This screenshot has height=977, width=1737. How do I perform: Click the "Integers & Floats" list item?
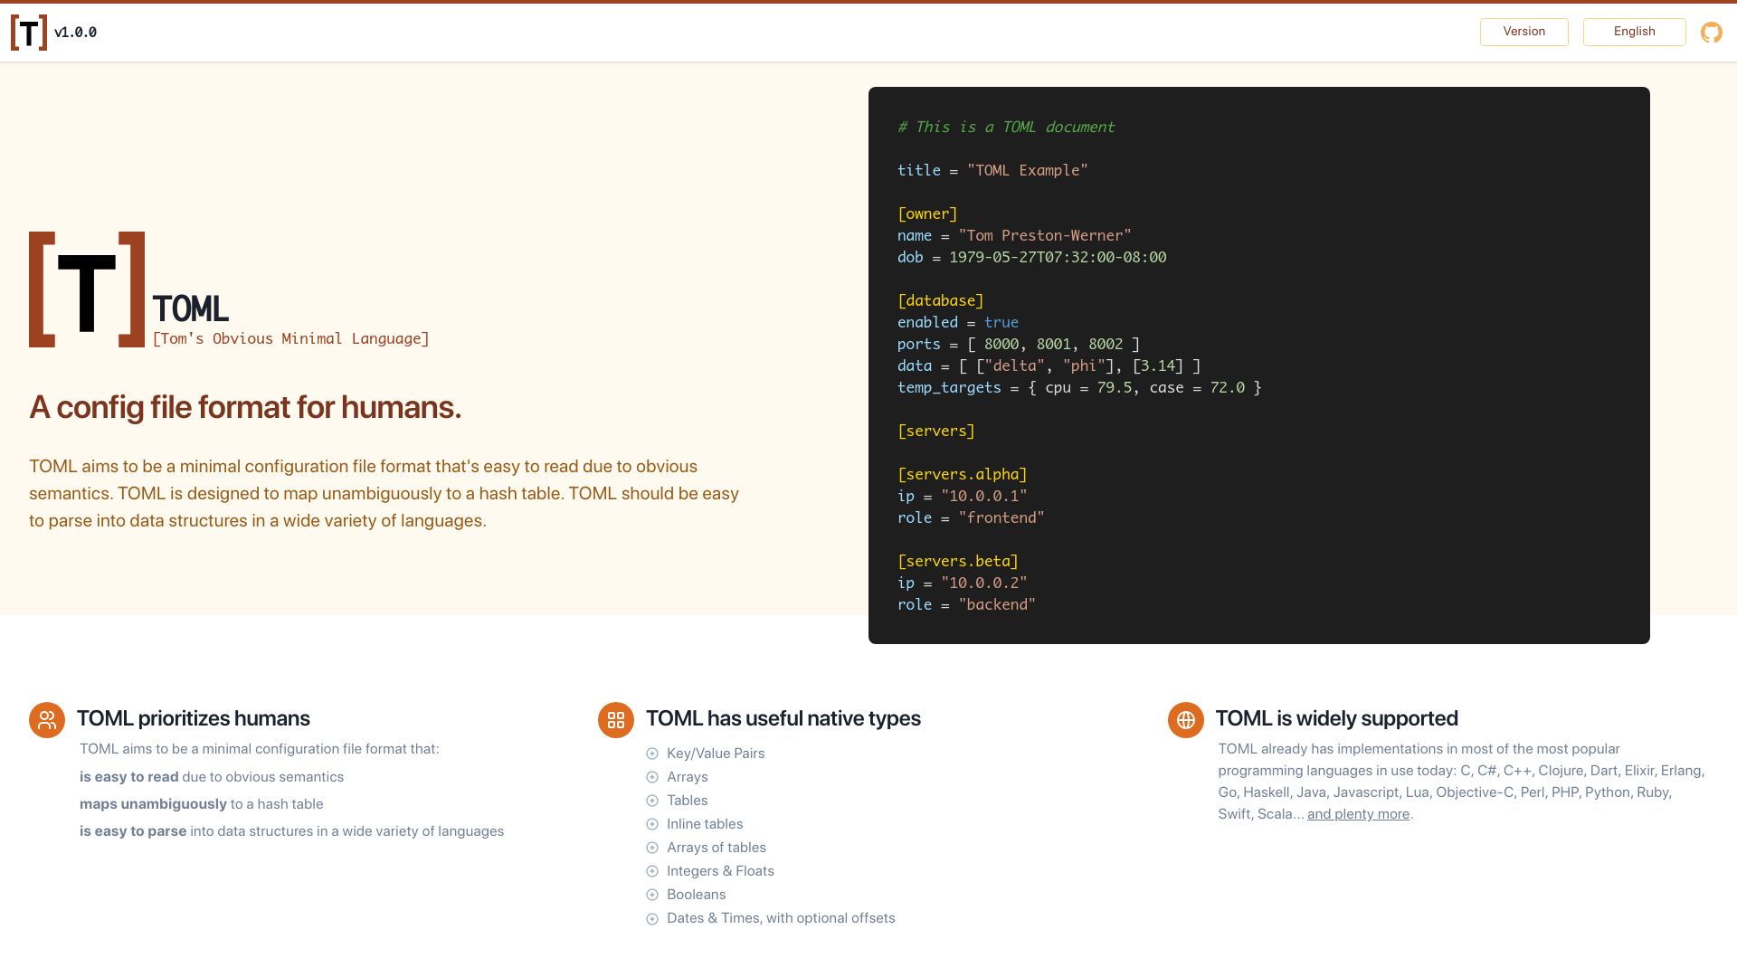(x=720, y=871)
